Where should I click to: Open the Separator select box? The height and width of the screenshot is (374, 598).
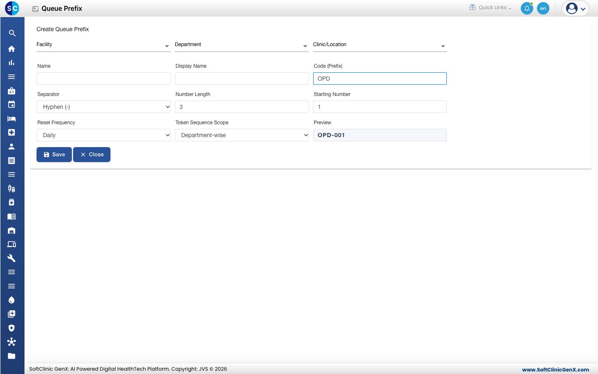[103, 107]
